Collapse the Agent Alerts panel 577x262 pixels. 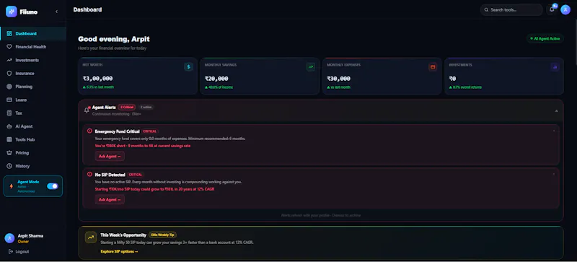(x=556, y=110)
